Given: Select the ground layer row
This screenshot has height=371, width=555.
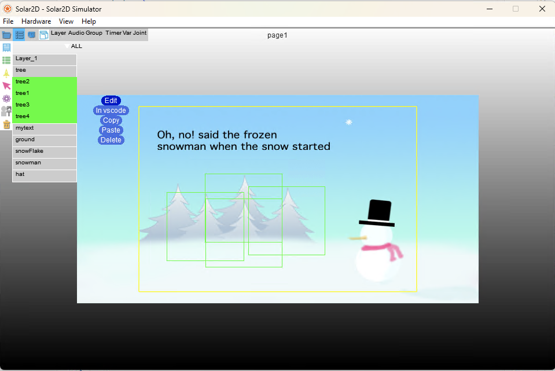Looking at the screenshot, I should coord(45,141).
